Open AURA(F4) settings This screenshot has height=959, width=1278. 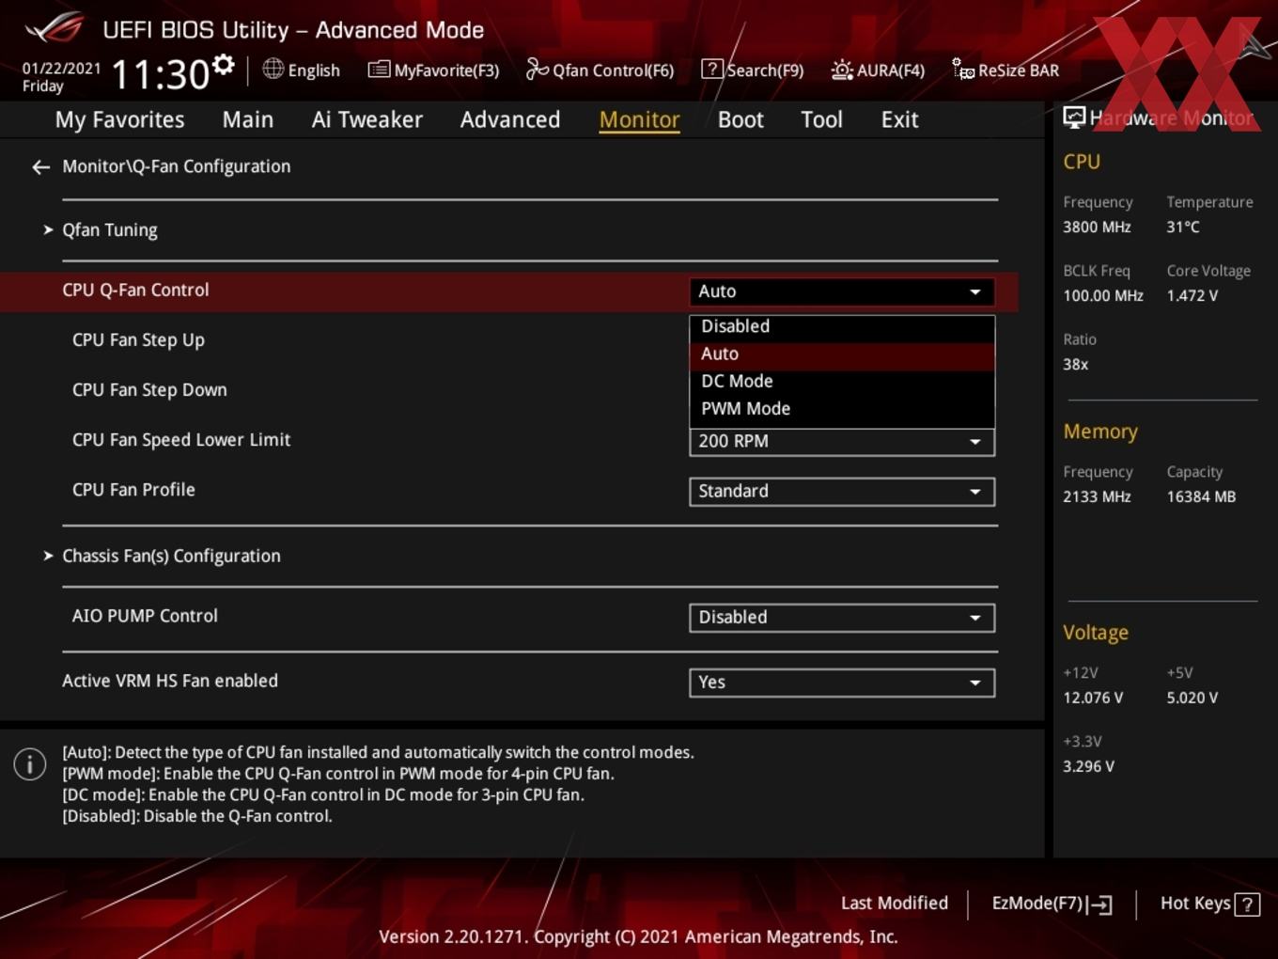tap(878, 70)
